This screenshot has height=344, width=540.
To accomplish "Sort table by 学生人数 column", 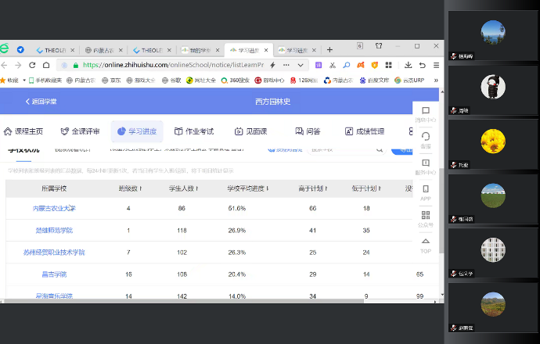I will pos(185,188).
